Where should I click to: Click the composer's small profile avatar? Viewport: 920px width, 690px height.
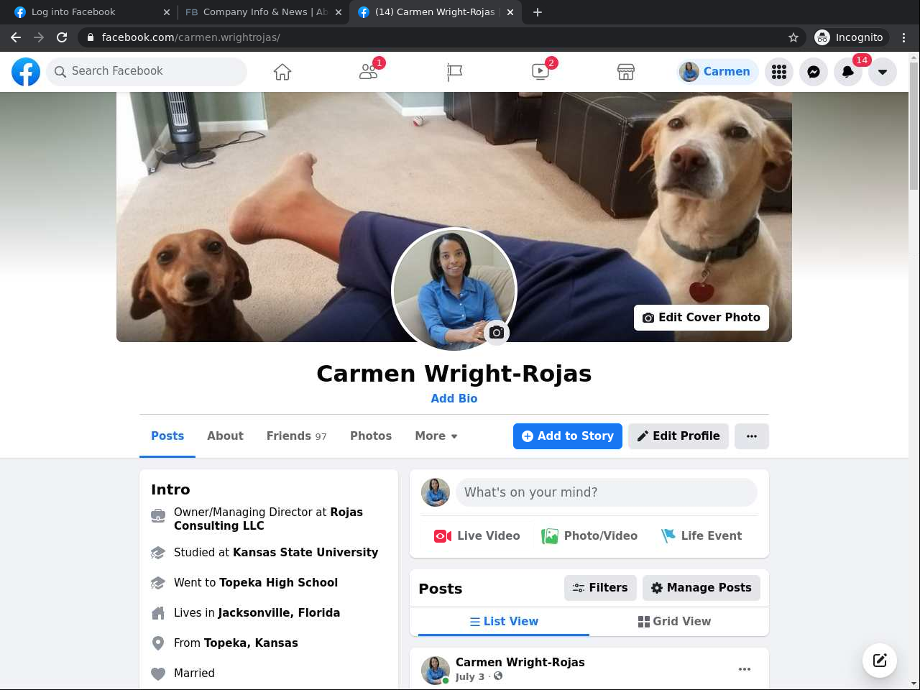pyautogui.click(x=436, y=492)
